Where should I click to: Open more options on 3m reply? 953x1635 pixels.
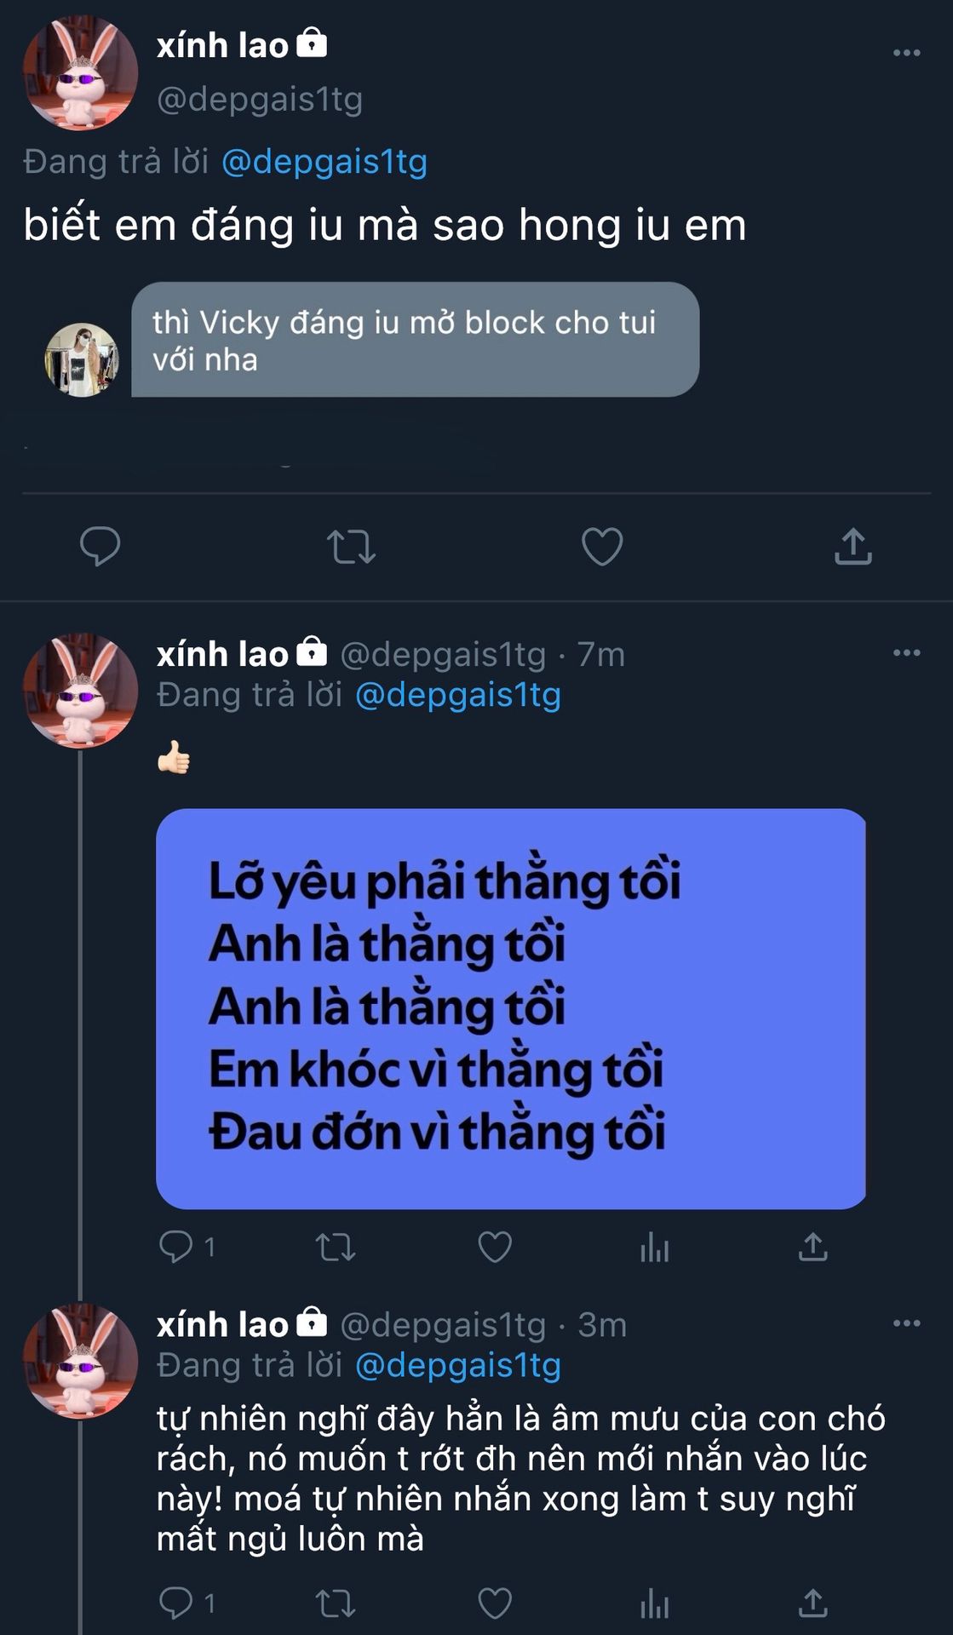pos(906,1323)
